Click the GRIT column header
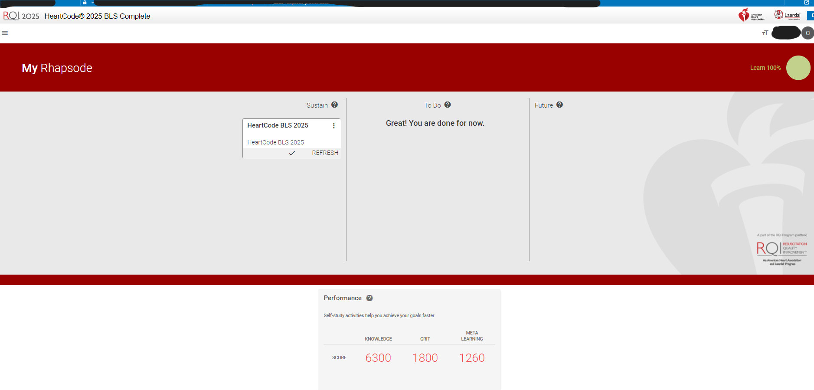This screenshot has height=390, width=814. point(425,339)
